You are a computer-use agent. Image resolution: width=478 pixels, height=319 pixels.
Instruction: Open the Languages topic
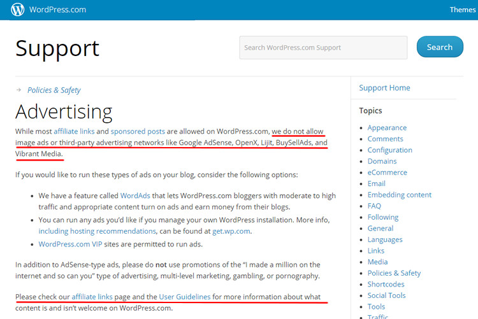pos(385,240)
